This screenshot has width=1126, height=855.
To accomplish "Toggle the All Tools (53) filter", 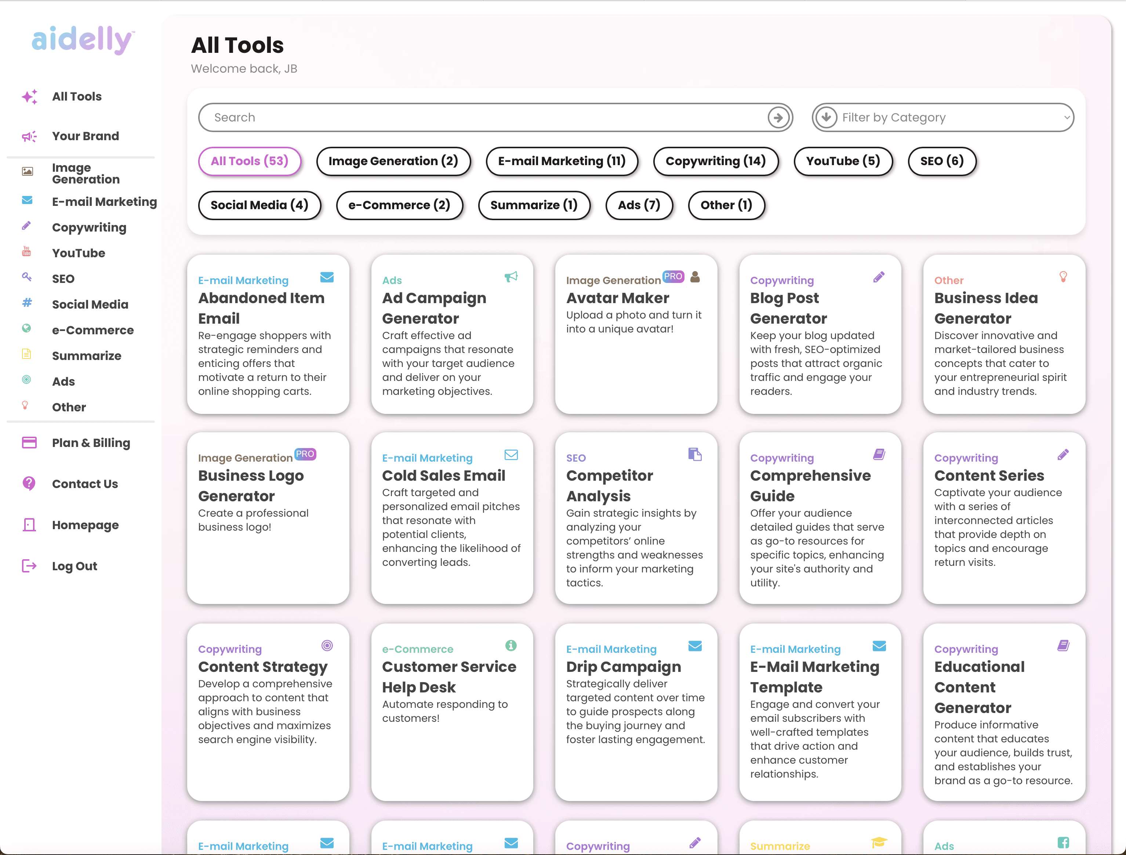I will 250,161.
